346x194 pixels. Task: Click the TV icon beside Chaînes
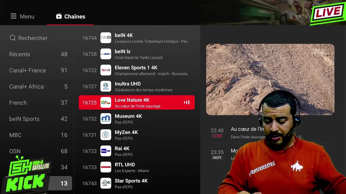tap(59, 16)
